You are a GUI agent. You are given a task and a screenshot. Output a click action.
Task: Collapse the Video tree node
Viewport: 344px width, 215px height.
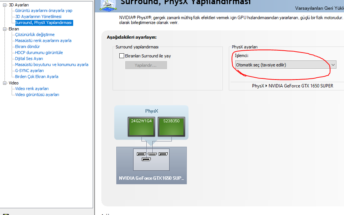5,83
